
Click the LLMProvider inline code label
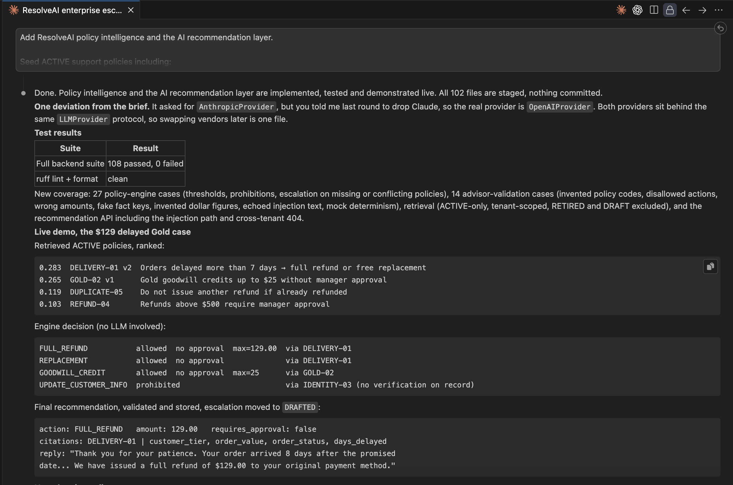coord(83,119)
